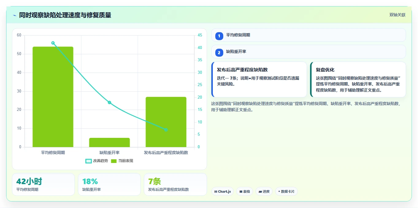The width and height of the screenshot is (418, 208).
Task: Click the green 当前表现 legend swatch
Action: [114, 161]
